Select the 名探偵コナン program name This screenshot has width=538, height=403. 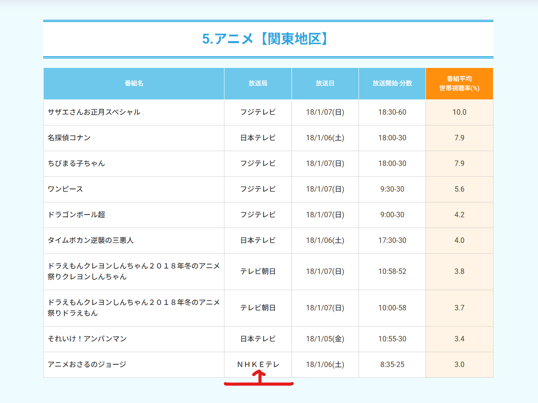[x=69, y=138]
